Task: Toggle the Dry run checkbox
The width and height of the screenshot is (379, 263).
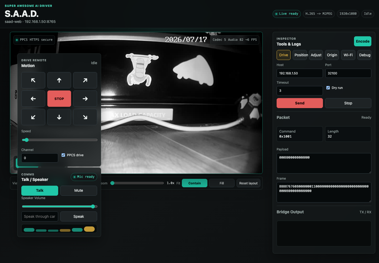Action: (328, 88)
